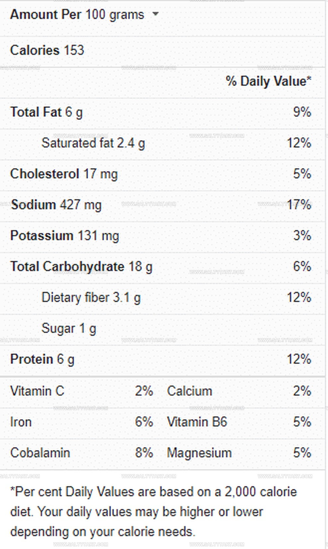Screen dimensions: 328x549
Task: Click the Magnesium label
Action: click(x=199, y=453)
